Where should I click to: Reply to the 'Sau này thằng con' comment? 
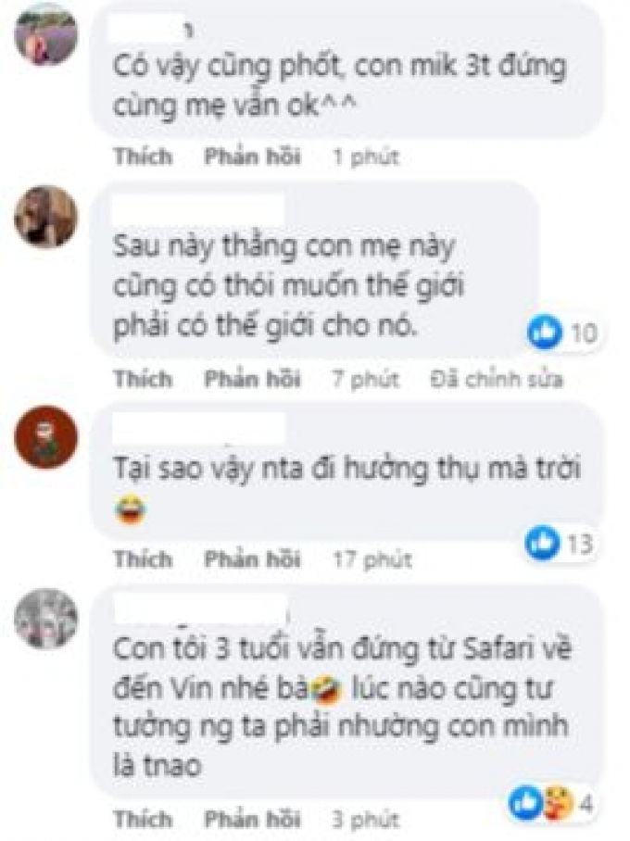[252, 379]
